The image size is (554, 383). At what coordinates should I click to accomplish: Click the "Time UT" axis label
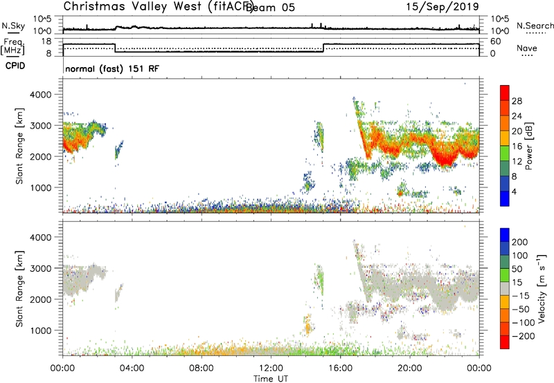(271, 379)
